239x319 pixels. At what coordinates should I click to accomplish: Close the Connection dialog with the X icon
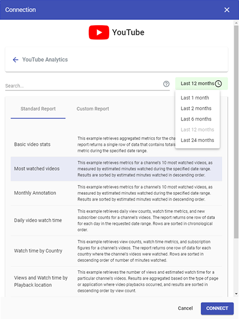click(x=227, y=10)
